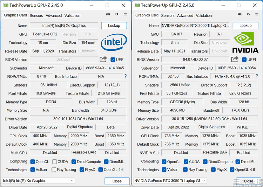
Task: Click the Bus Interface question mark for RTX 3050 Ti
Action: 257,76
